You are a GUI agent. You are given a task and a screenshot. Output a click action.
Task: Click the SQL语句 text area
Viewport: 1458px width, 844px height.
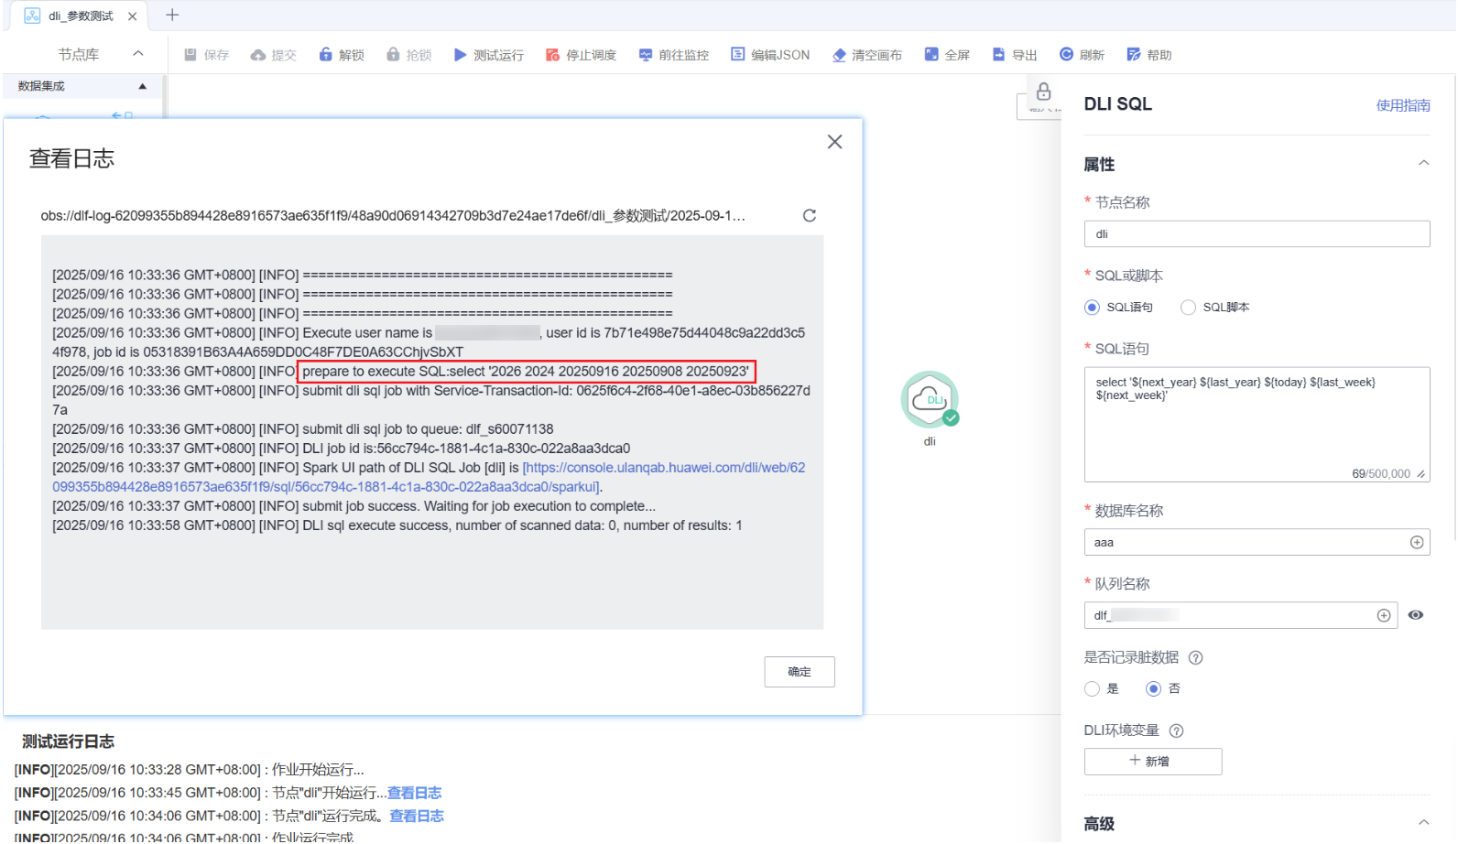coord(1257,425)
